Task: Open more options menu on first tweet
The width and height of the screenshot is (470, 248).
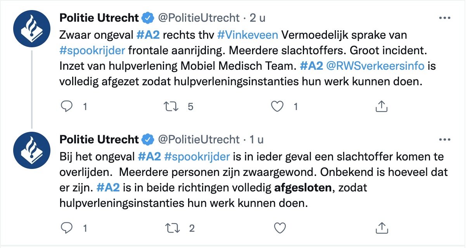Action: coord(444,18)
